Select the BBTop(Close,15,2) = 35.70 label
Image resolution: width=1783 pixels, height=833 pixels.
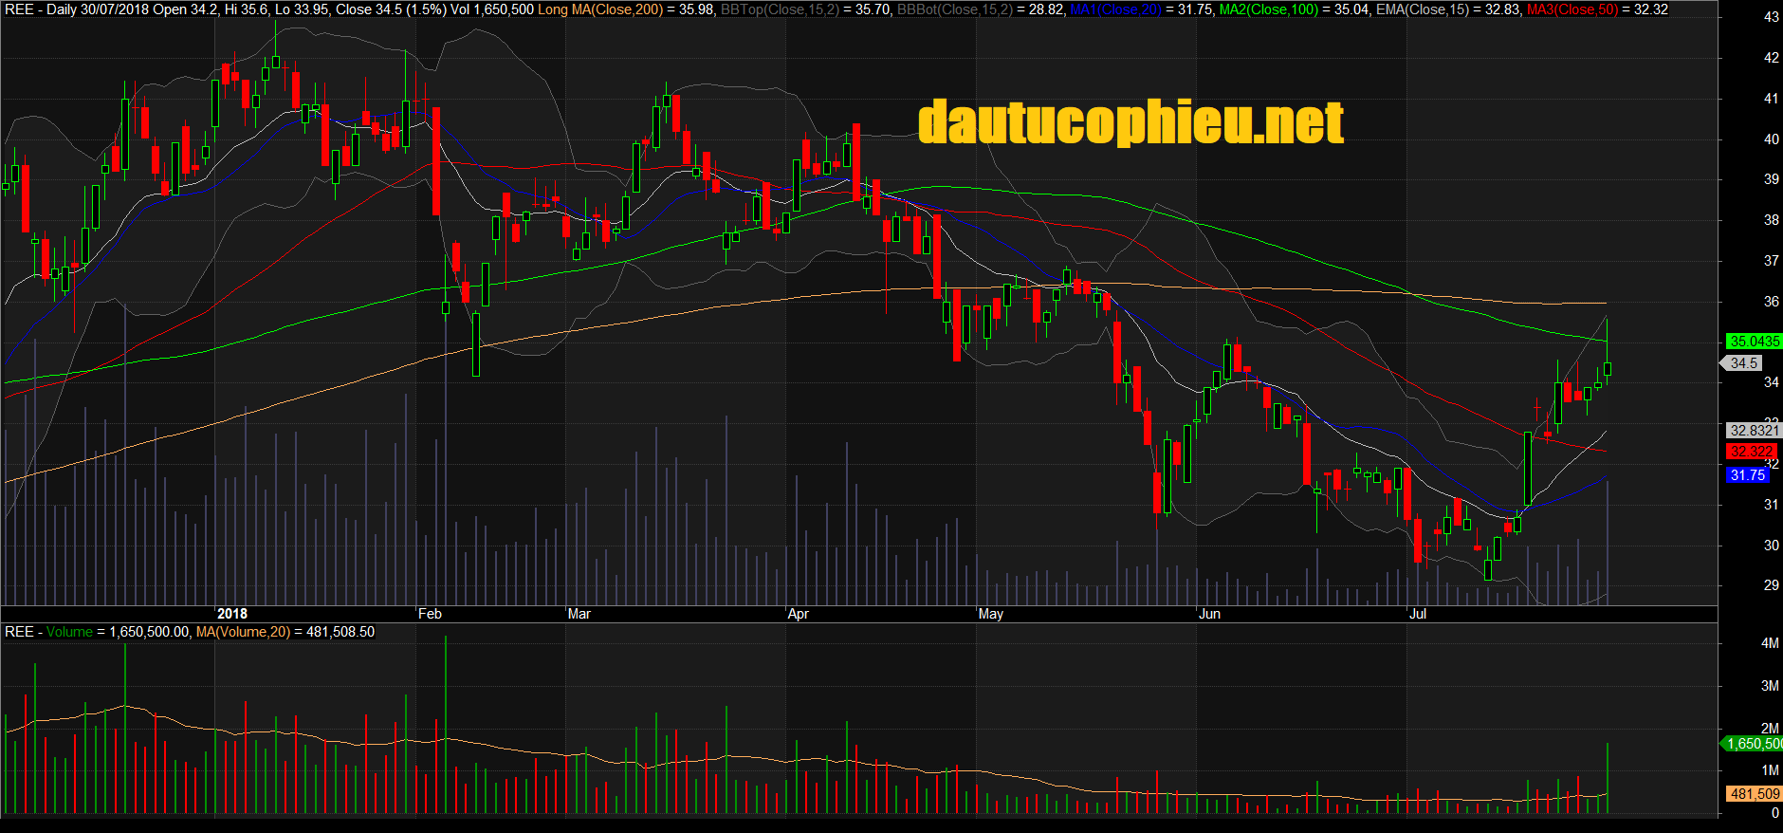(x=807, y=9)
